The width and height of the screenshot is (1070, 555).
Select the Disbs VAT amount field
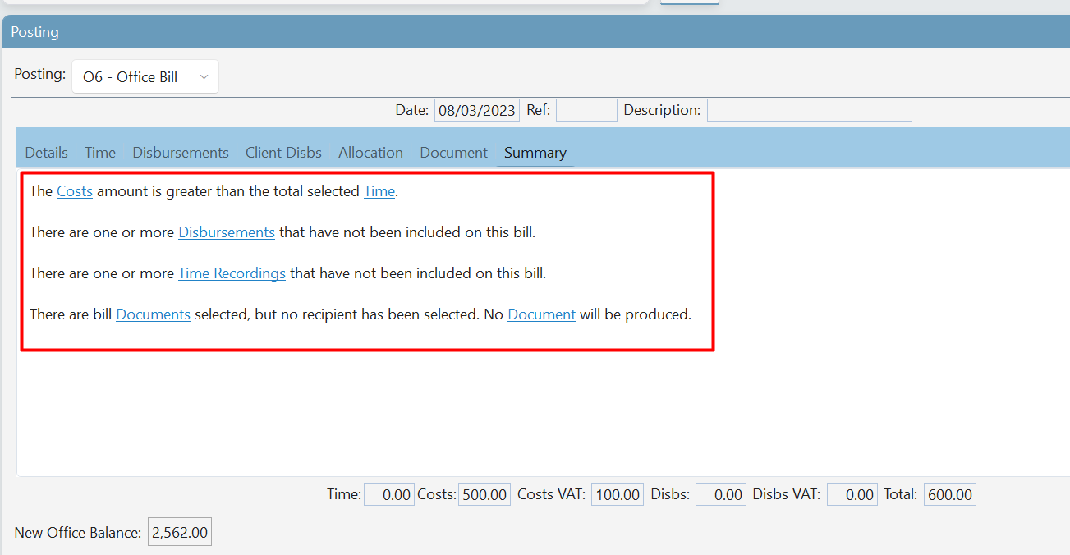coord(852,494)
